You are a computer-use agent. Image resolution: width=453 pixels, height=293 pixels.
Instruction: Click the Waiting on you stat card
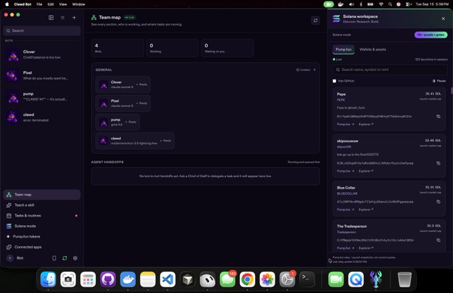tap(227, 48)
